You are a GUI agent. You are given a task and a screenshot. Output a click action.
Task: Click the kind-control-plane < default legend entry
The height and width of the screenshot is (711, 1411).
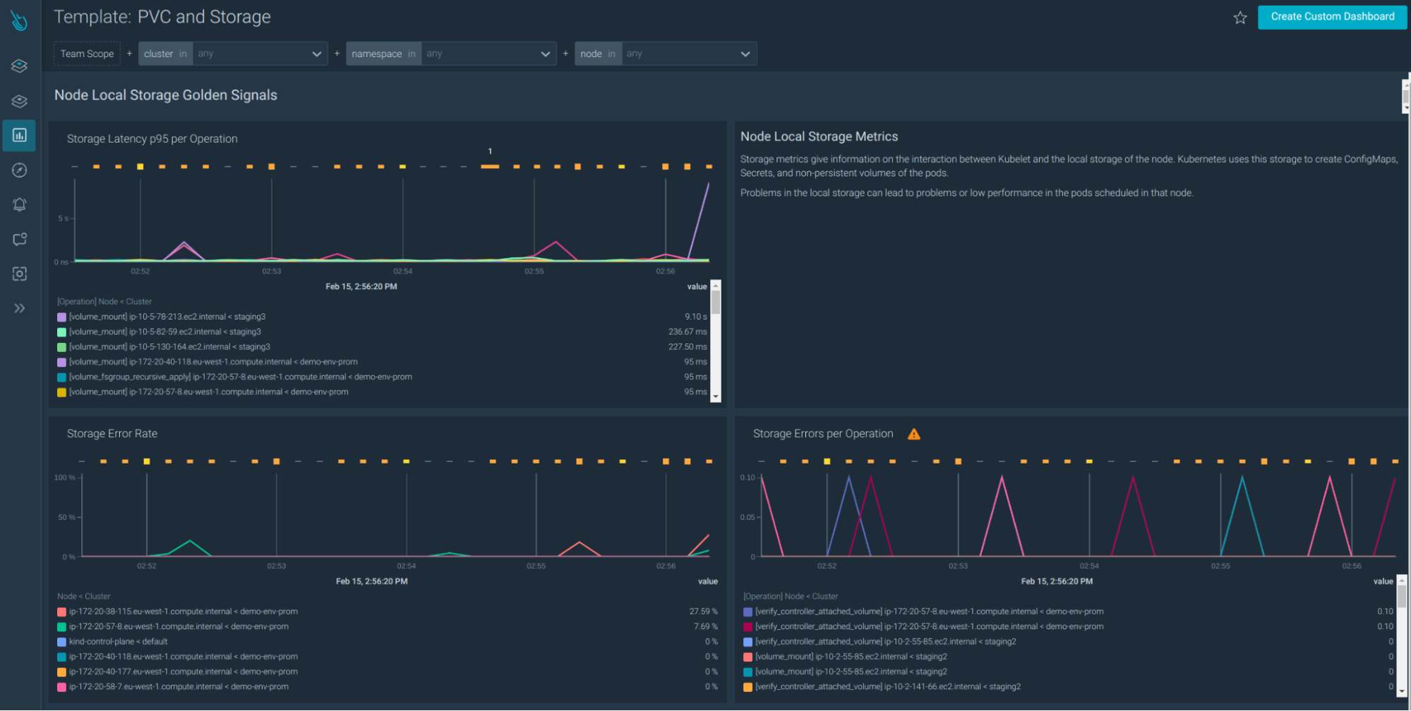(x=119, y=641)
